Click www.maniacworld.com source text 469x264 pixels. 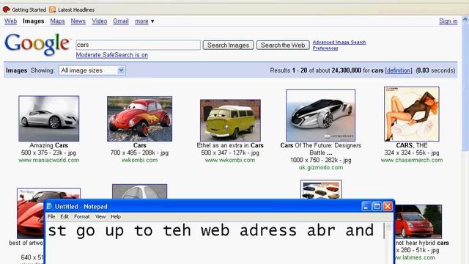[49, 160]
